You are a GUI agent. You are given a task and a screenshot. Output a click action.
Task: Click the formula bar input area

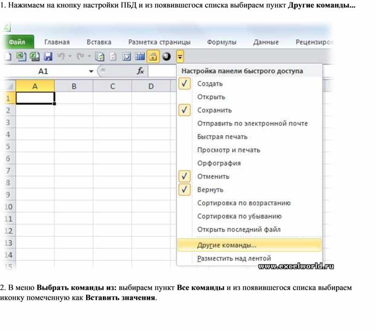tap(162, 71)
